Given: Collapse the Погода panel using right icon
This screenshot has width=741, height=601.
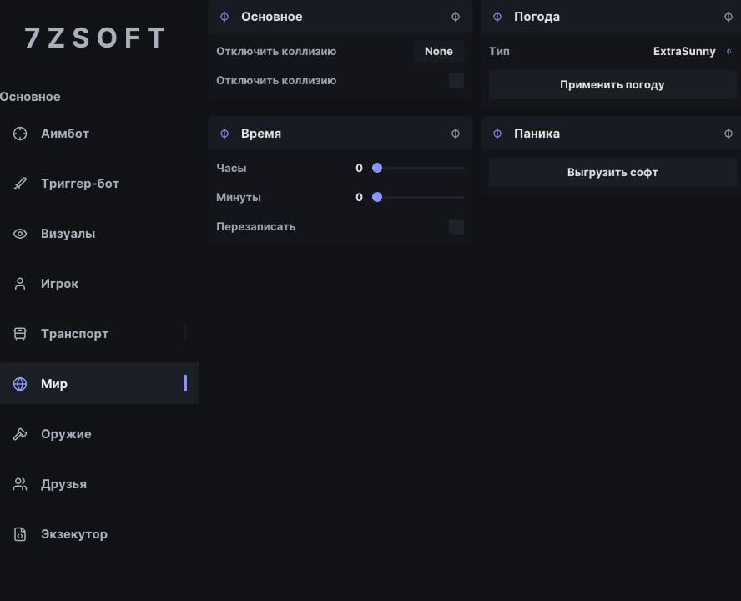Looking at the screenshot, I should 728,17.
